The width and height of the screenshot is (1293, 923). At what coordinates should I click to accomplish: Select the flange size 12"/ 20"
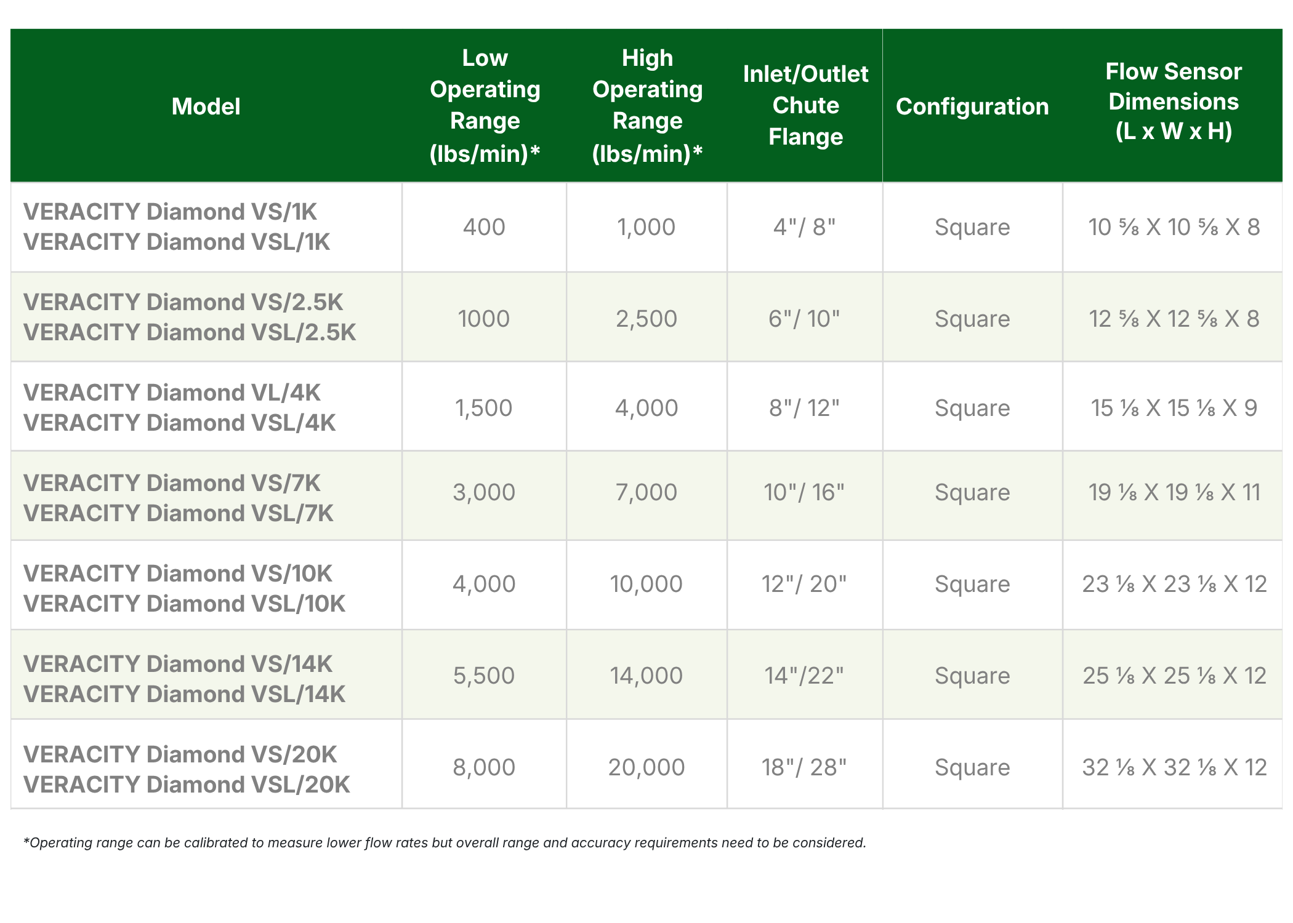click(804, 584)
